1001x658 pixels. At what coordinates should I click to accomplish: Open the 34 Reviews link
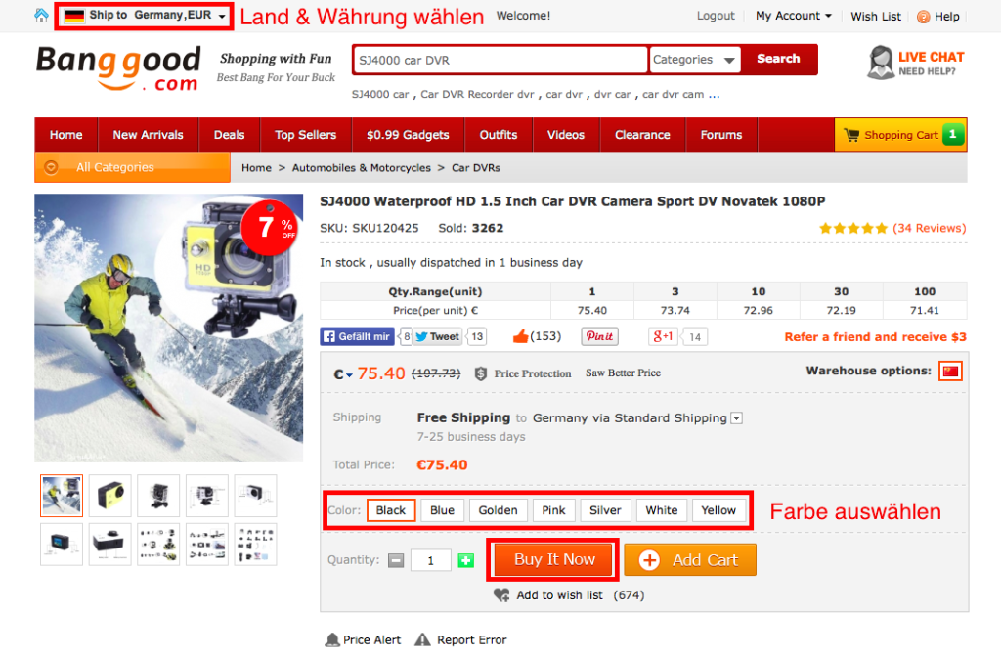[x=929, y=228]
